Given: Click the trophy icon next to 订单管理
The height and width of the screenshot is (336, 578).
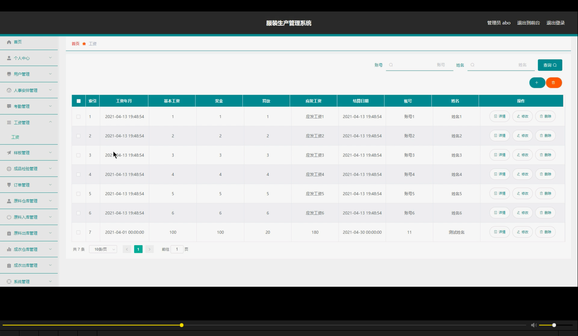Looking at the screenshot, I should click(x=9, y=185).
